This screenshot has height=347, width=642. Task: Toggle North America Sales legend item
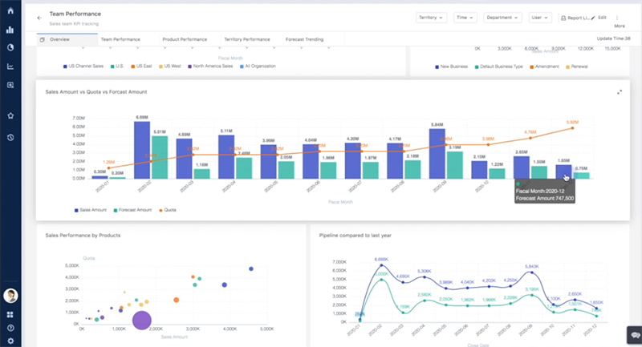(210, 67)
